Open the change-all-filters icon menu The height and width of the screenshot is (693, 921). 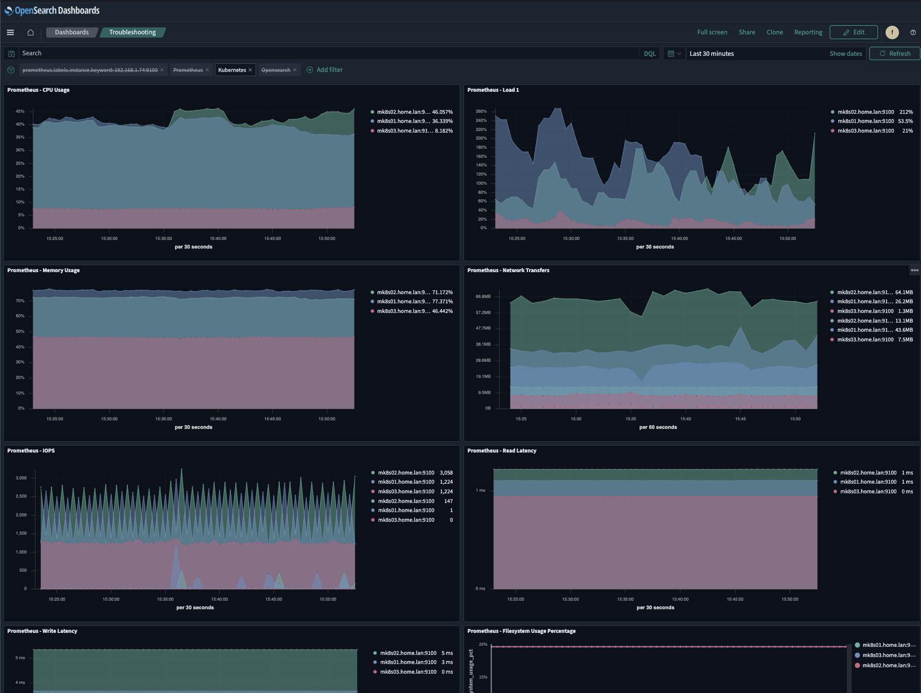coord(11,70)
